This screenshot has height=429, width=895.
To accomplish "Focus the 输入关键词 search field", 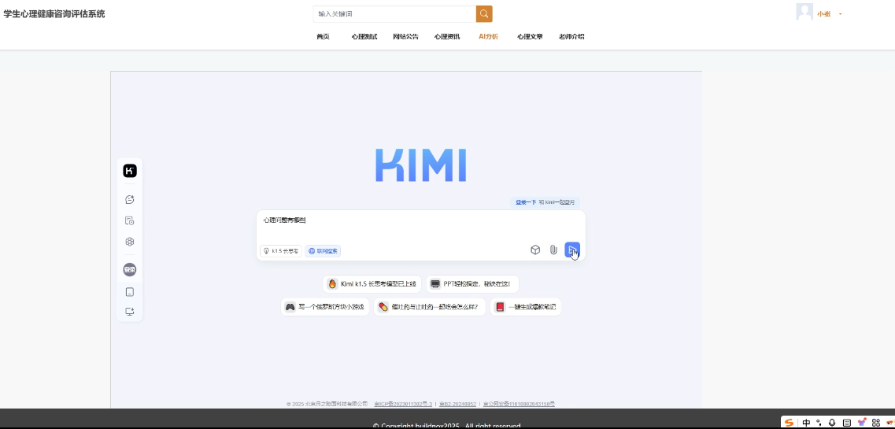I will pyautogui.click(x=394, y=13).
